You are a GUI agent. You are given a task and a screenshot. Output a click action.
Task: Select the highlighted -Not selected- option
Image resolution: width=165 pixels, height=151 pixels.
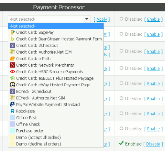pos(56,26)
